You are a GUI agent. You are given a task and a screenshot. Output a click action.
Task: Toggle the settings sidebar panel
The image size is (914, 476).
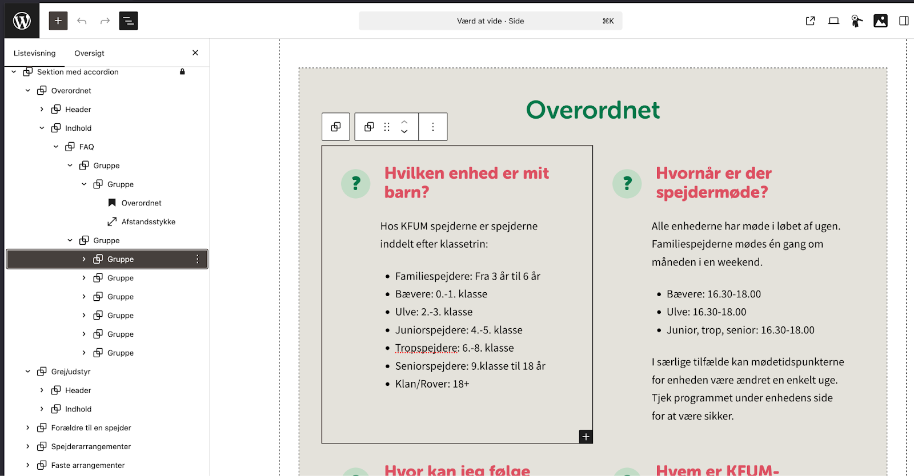click(x=904, y=21)
